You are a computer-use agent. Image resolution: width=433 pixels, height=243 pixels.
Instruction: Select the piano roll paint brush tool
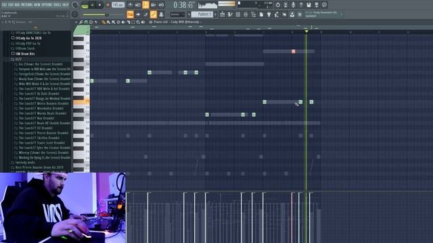(x=108, y=22)
